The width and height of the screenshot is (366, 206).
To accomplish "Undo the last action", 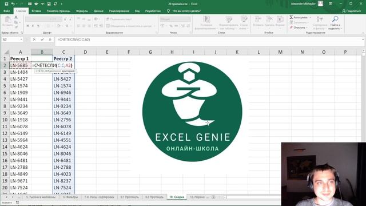I will [13, 4].
